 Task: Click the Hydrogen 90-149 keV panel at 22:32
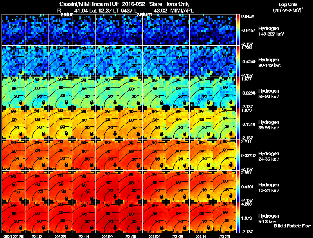point(37,61)
